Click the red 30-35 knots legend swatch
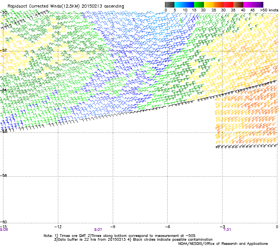Image resolution: width=280 pixels, height=246 pixels. (229, 5)
